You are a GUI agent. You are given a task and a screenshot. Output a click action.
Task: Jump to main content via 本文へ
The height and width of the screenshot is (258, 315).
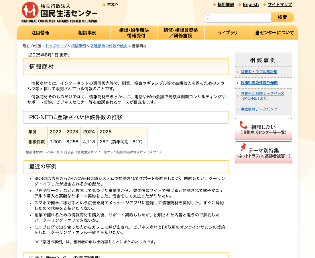[113, 4]
